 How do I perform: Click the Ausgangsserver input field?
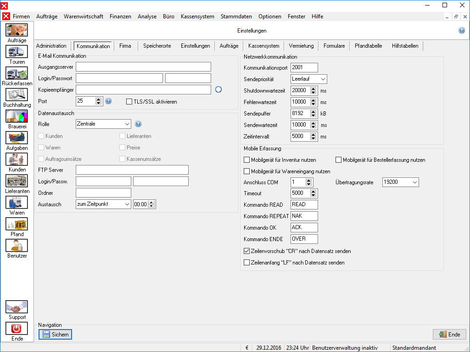pos(143,67)
